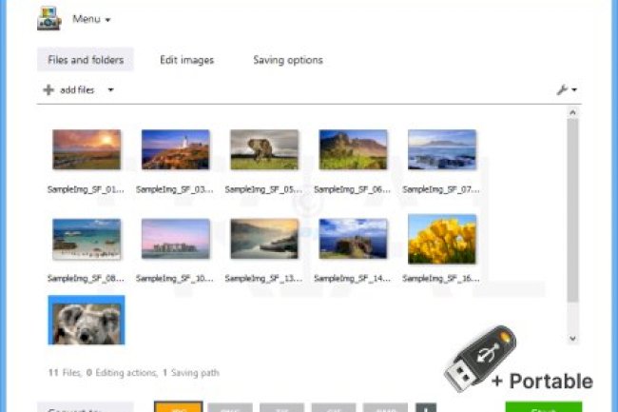Switch to the Edit images tab
This screenshot has width=618, height=412.
pyautogui.click(x=186, y=60)
